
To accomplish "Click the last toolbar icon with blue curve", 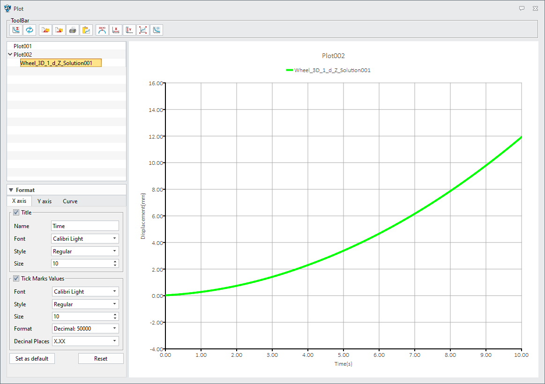I will (x=157, y=30).
